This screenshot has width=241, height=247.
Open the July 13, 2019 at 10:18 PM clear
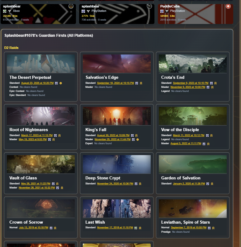tap(34, 228)
